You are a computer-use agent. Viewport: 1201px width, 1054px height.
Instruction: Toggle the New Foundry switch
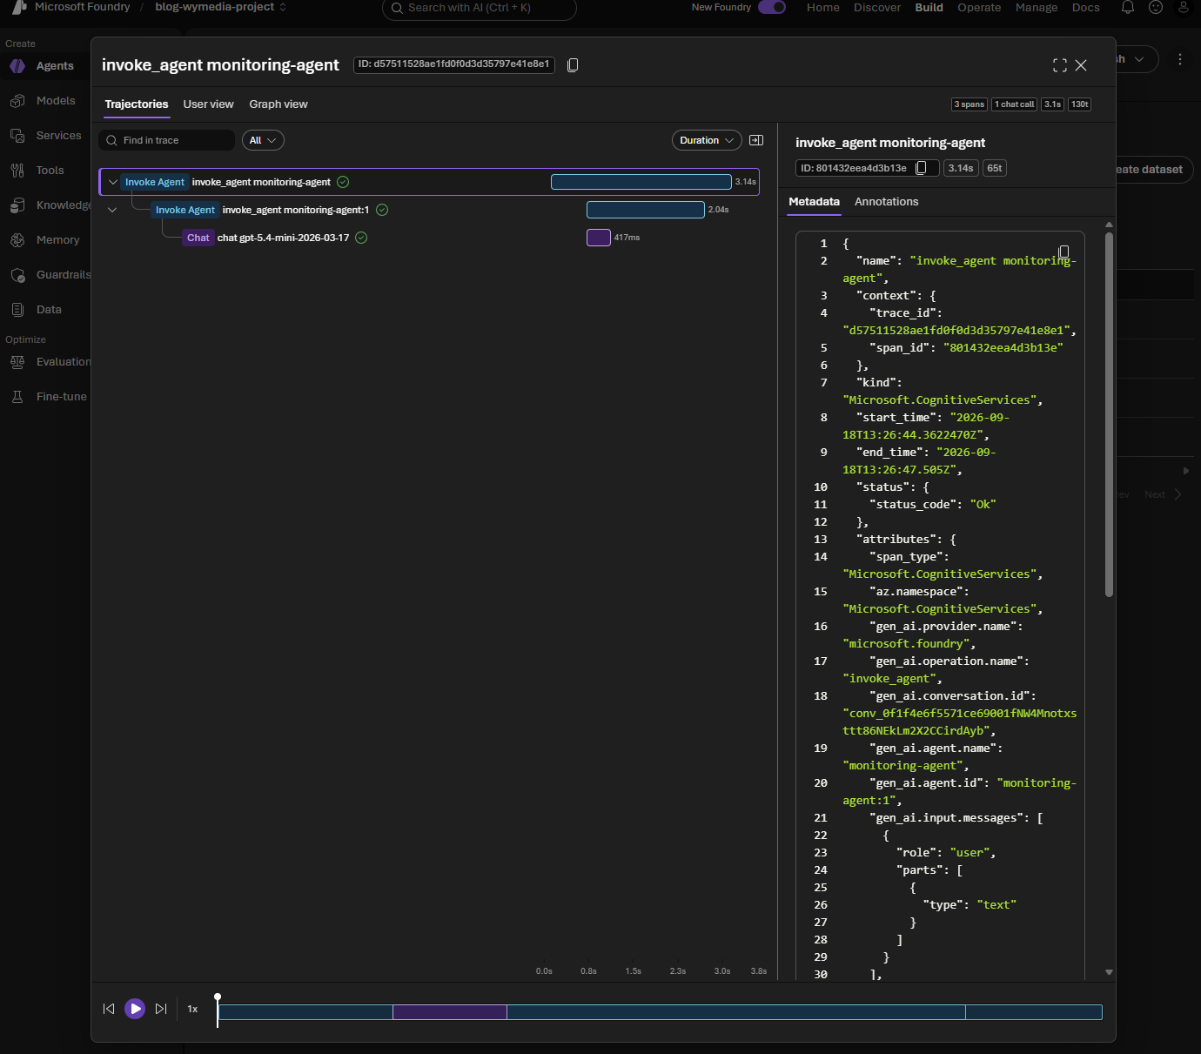[772, 7]
